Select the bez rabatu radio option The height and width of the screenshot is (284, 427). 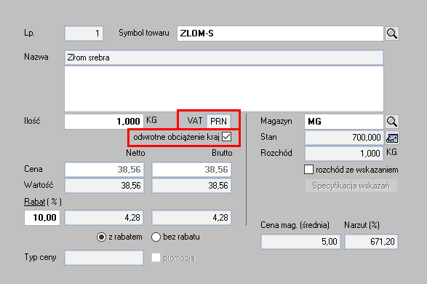point(156,237)
